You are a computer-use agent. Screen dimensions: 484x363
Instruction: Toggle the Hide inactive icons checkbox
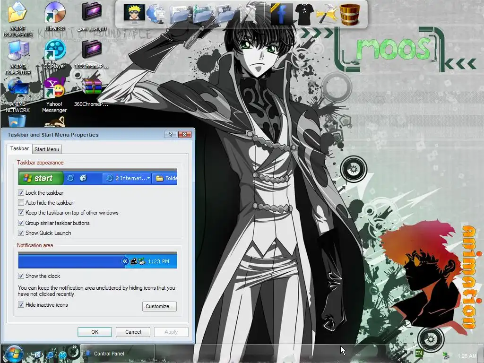(x=21, y=305)
